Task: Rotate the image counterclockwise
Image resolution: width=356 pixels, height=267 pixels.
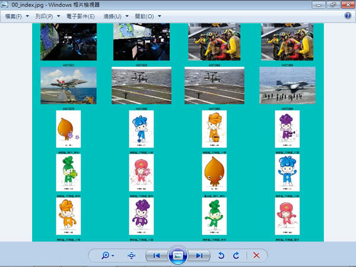Action: tap(221, 255)
